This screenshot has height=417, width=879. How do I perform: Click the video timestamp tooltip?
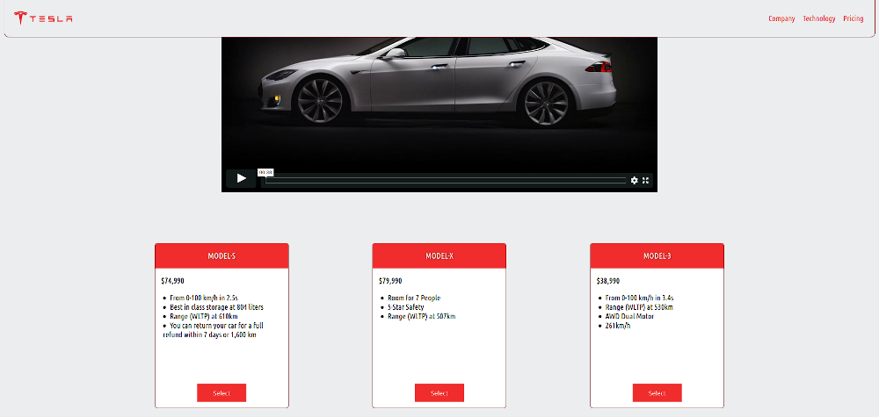(x=265, y=172)
